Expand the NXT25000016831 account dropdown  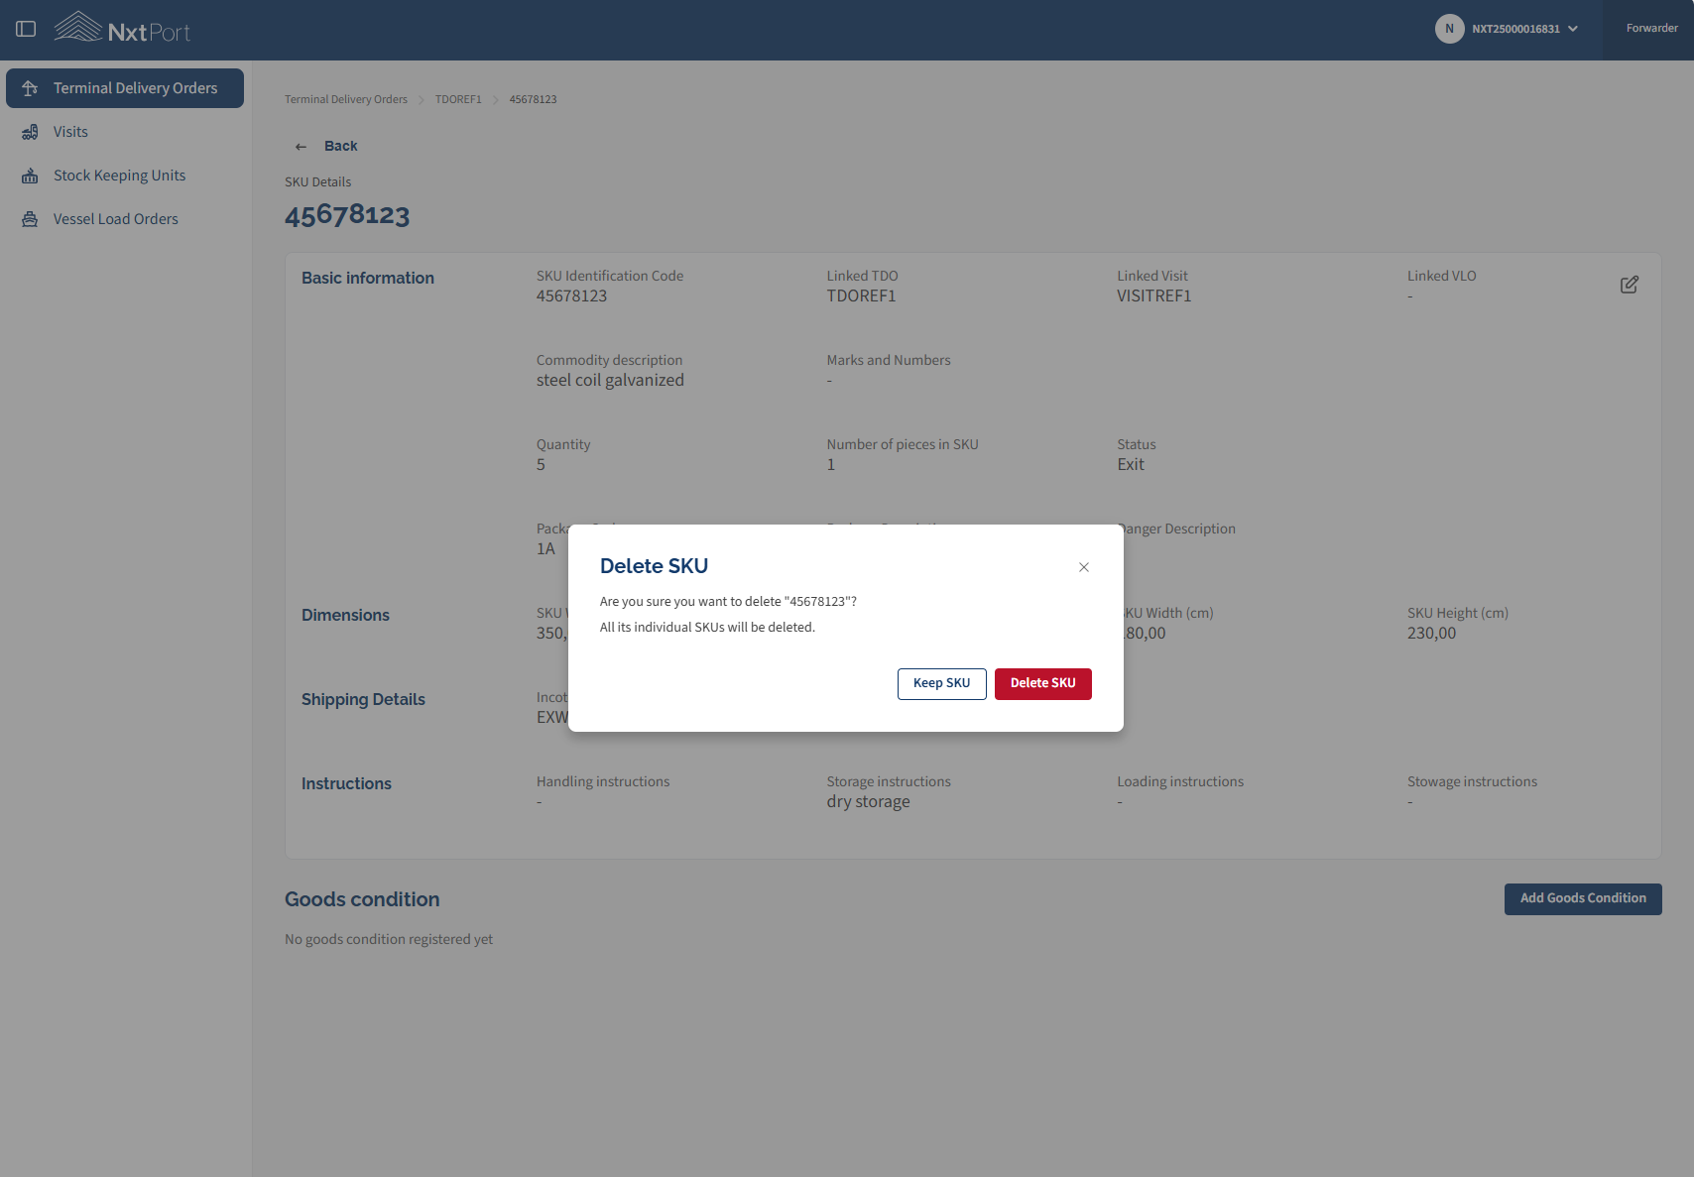tap(1573, 29)
